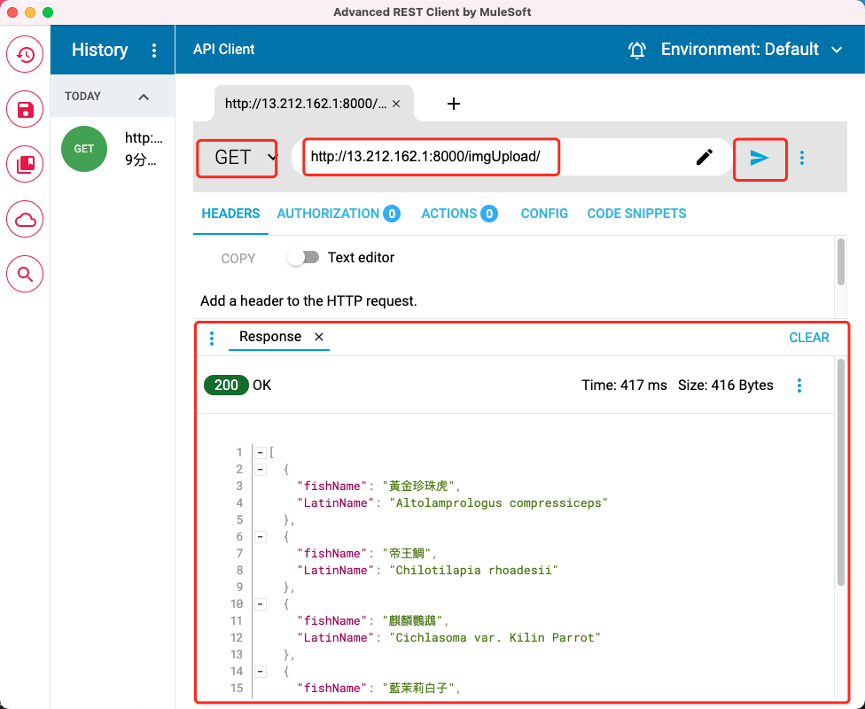The width and height of the screenshot is (865, 709).
Task: Click the value "黃金珍珠虎"
Action: click(418, 486)
